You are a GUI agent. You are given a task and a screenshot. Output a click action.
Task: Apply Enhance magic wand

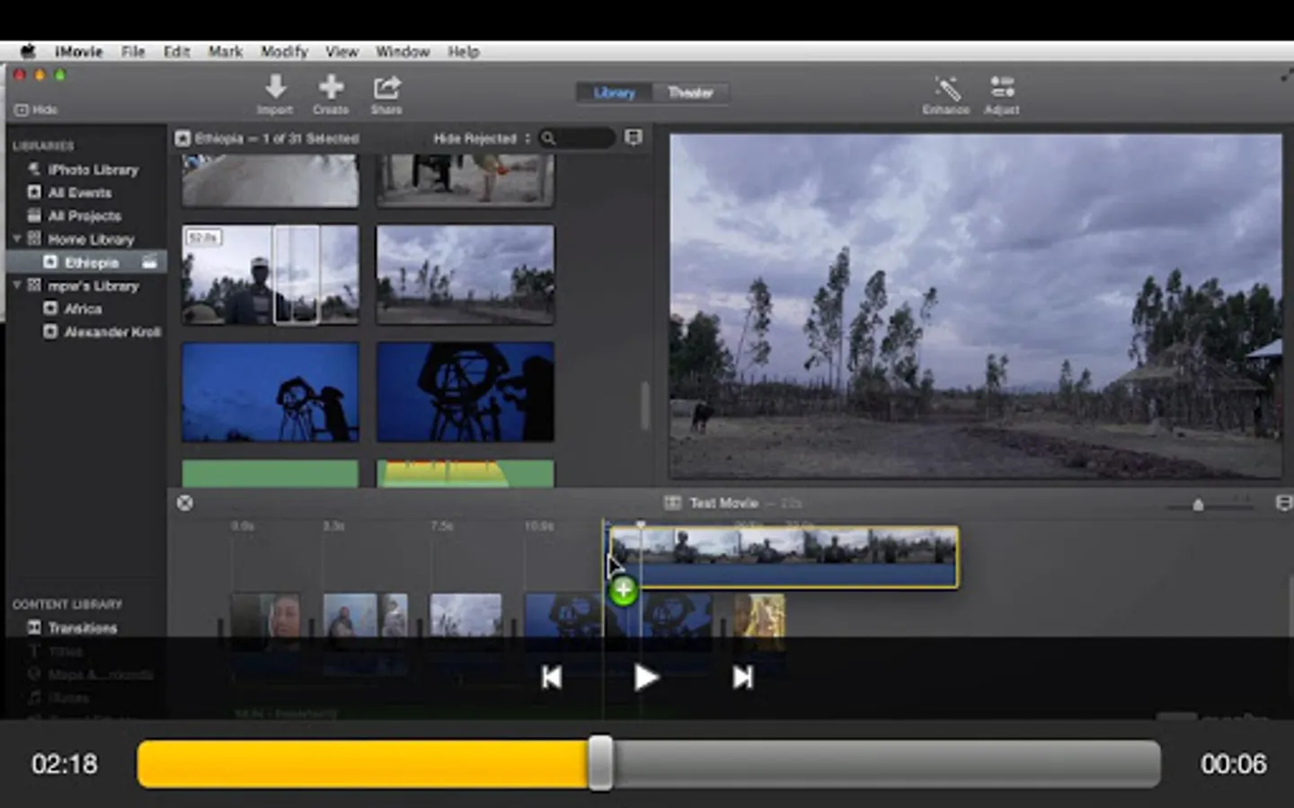(946, 89)
